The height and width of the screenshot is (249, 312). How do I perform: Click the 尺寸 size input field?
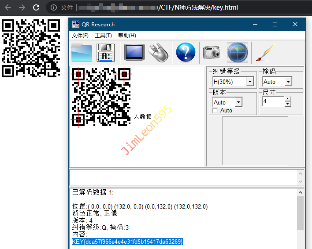click(273, 101)
